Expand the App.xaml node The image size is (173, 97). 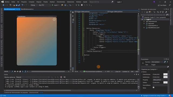(144, 23)
